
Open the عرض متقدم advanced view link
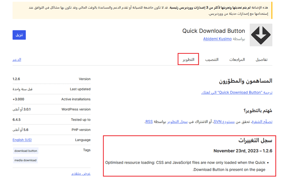[81, 174]
